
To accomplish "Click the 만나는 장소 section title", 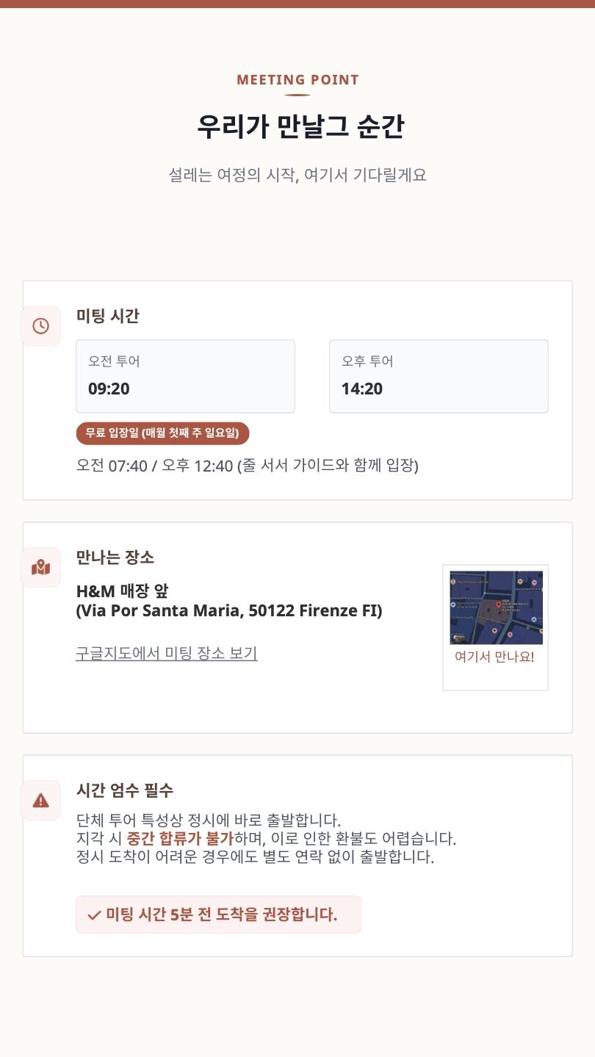I will pos(115,557).
